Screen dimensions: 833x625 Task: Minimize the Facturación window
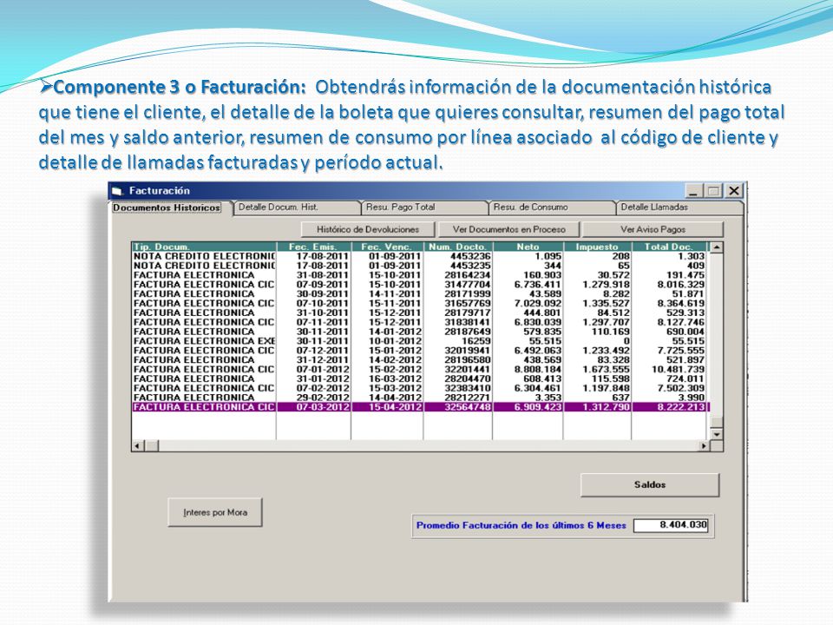click(694, 191)
